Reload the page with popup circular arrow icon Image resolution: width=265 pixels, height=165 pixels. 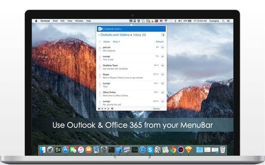108,109
